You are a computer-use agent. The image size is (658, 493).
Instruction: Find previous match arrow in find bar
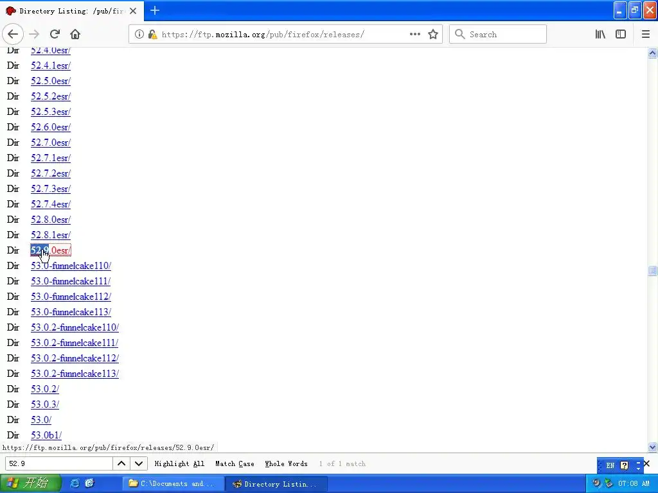click(x=121, y=463)
